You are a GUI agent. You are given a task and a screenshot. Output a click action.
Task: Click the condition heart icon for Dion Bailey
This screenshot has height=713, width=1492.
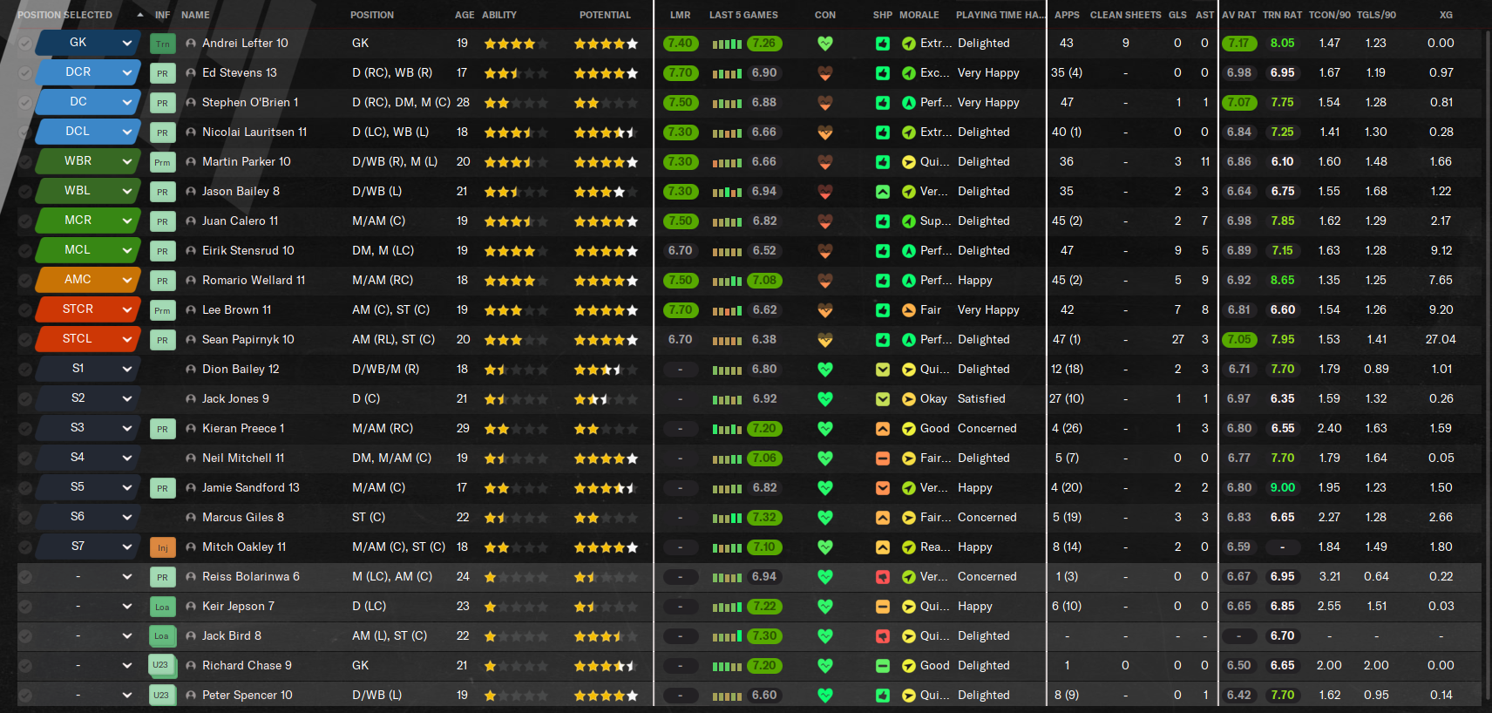pyautogui.click(x=825, y=370)
